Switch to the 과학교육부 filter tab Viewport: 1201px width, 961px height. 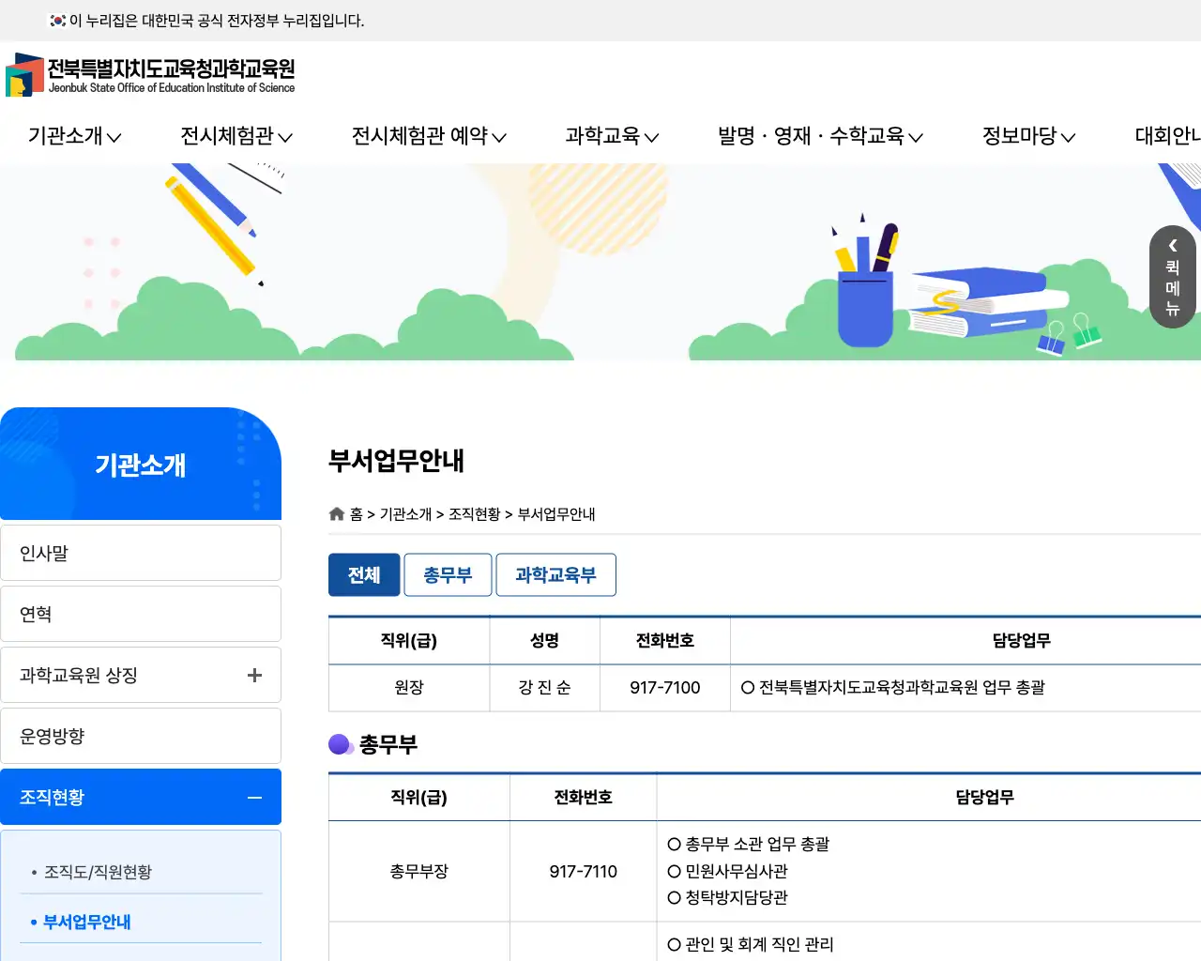[x=555, y=574]
